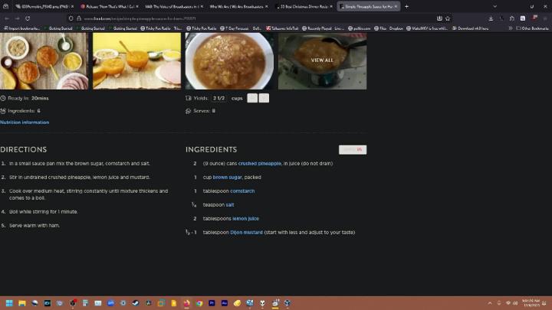
Task: Click the Dijon mustard ingredient link
Action: pyautogui.click(x=246, y=232)
